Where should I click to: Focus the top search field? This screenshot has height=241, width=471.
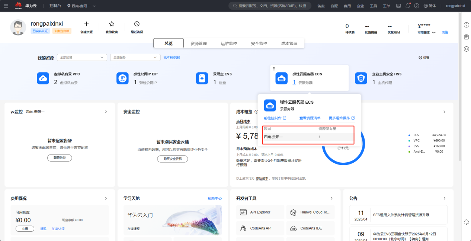point(270,6)
